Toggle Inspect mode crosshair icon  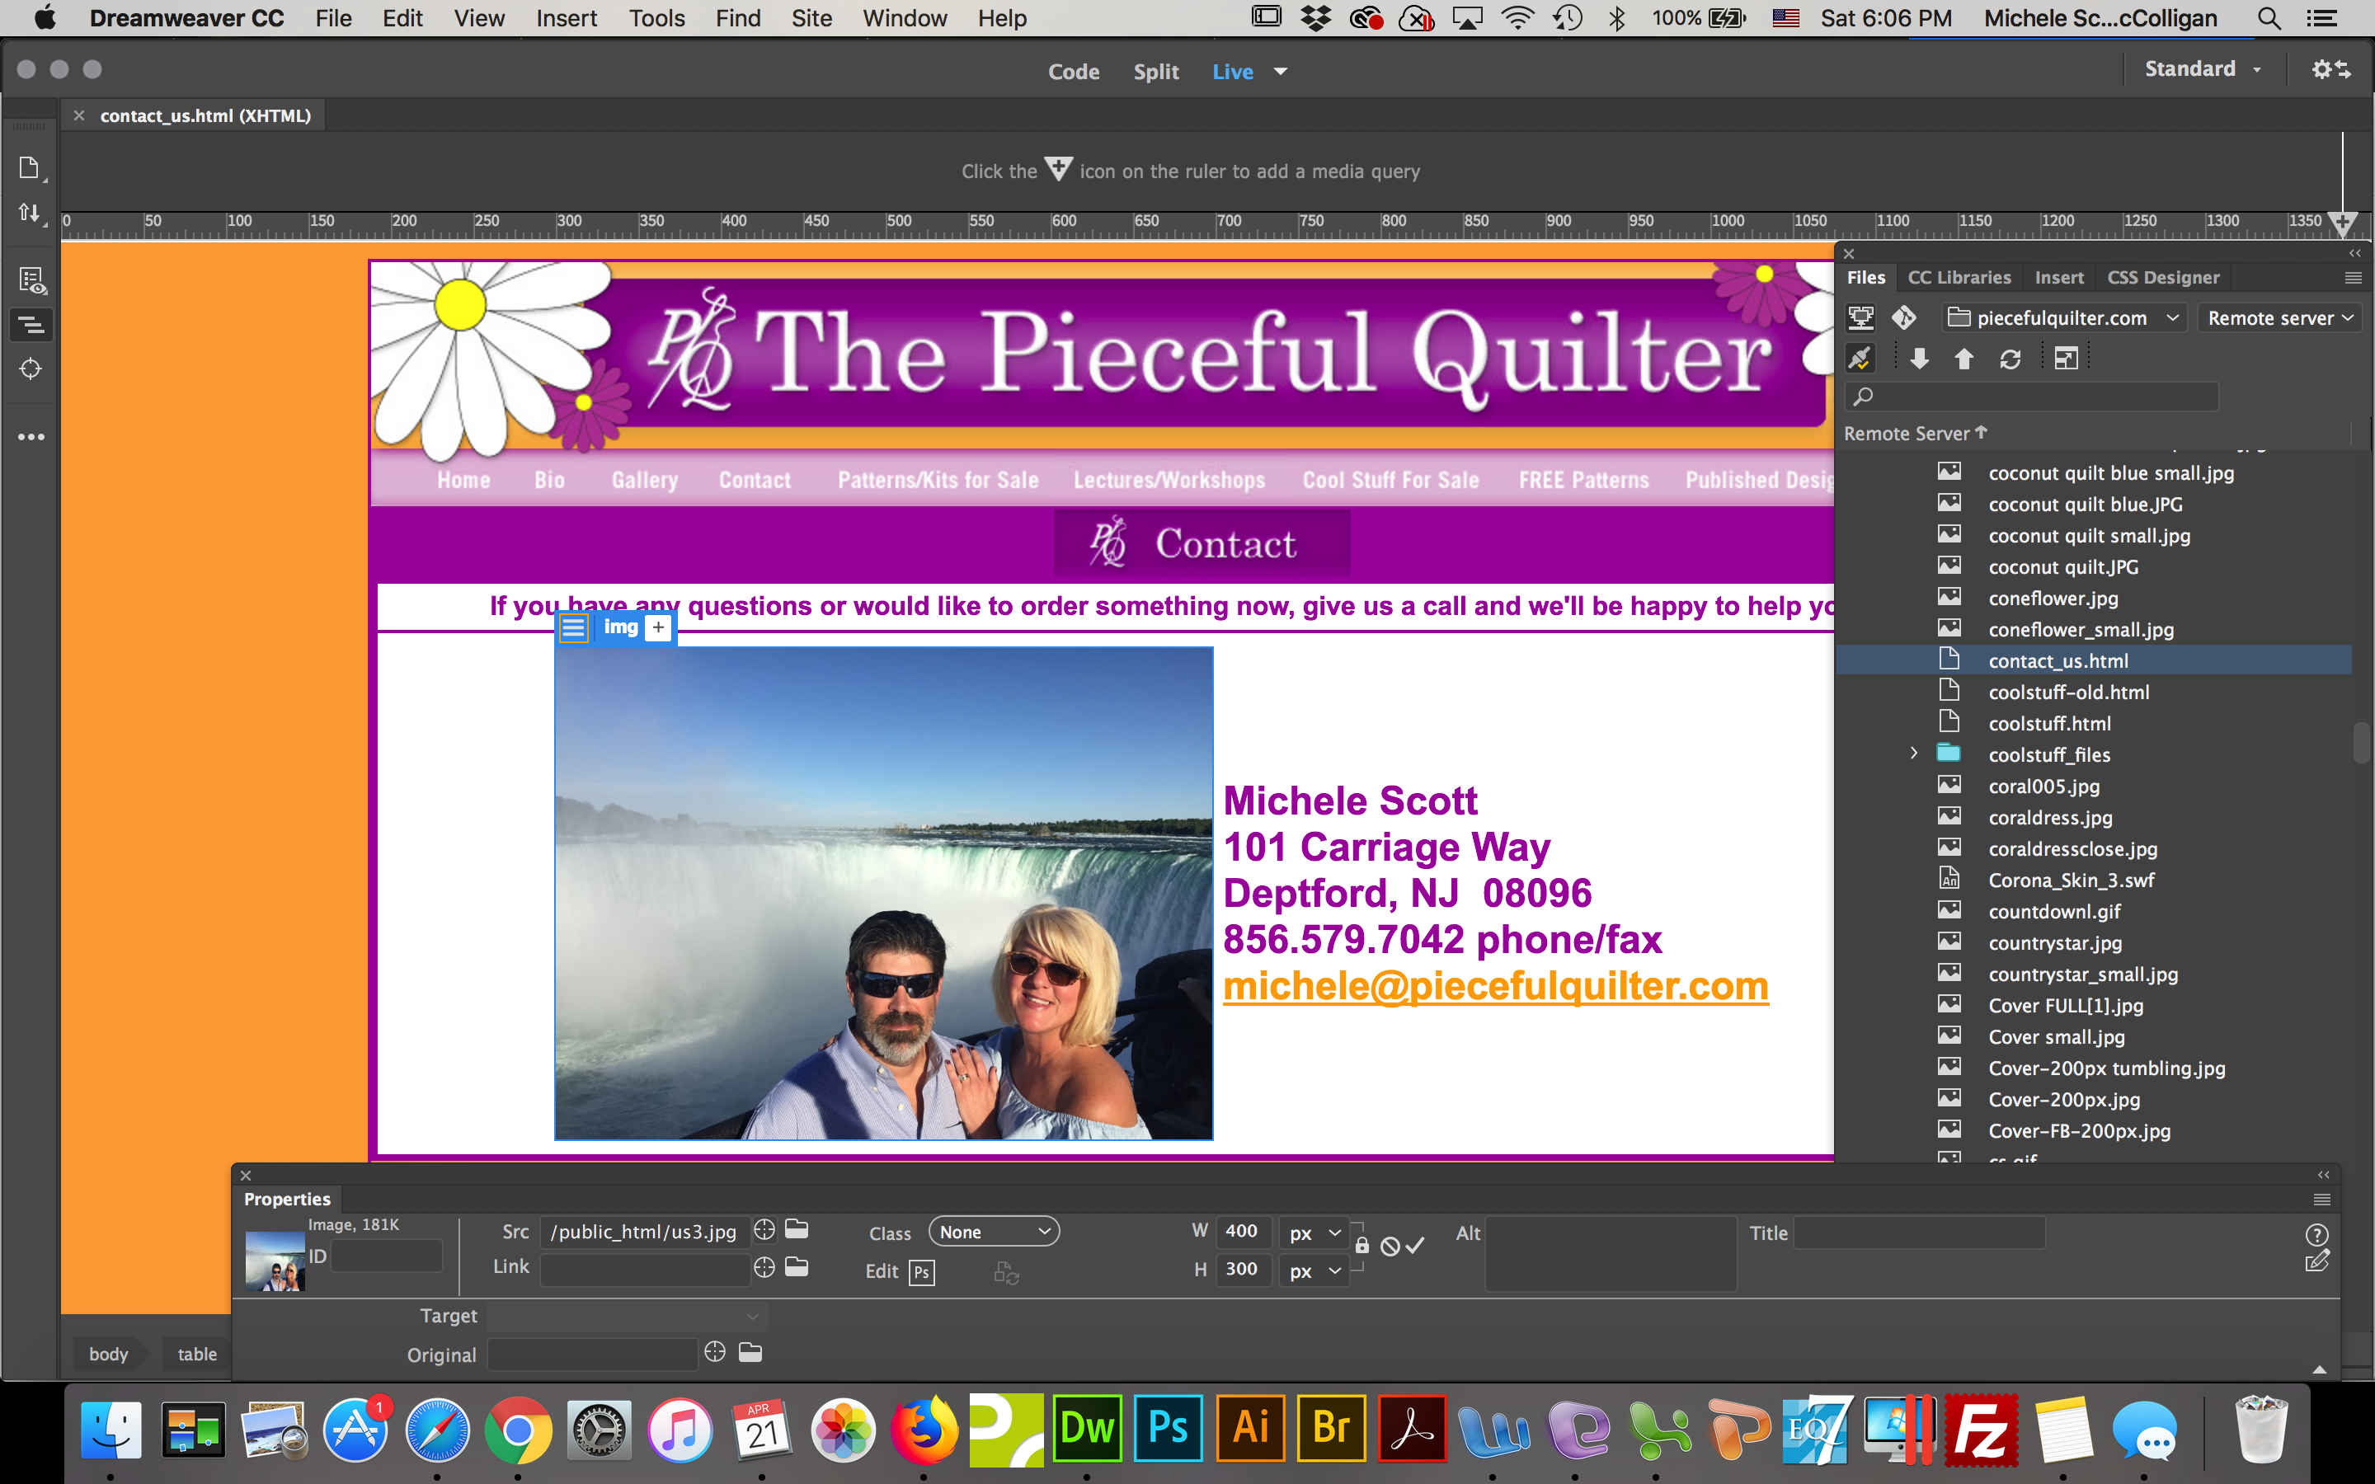pyautogui.click(x=31, y=369)
